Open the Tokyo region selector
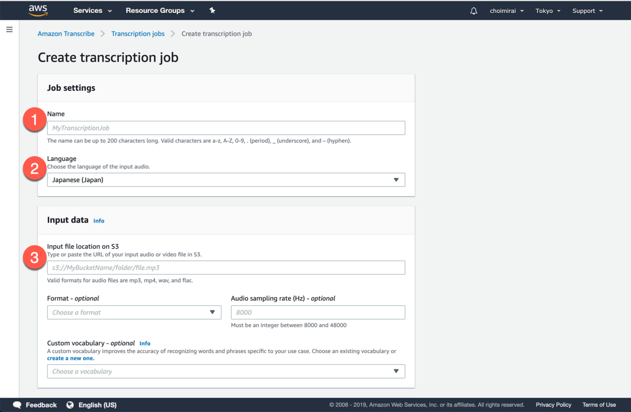 point(548,11)
